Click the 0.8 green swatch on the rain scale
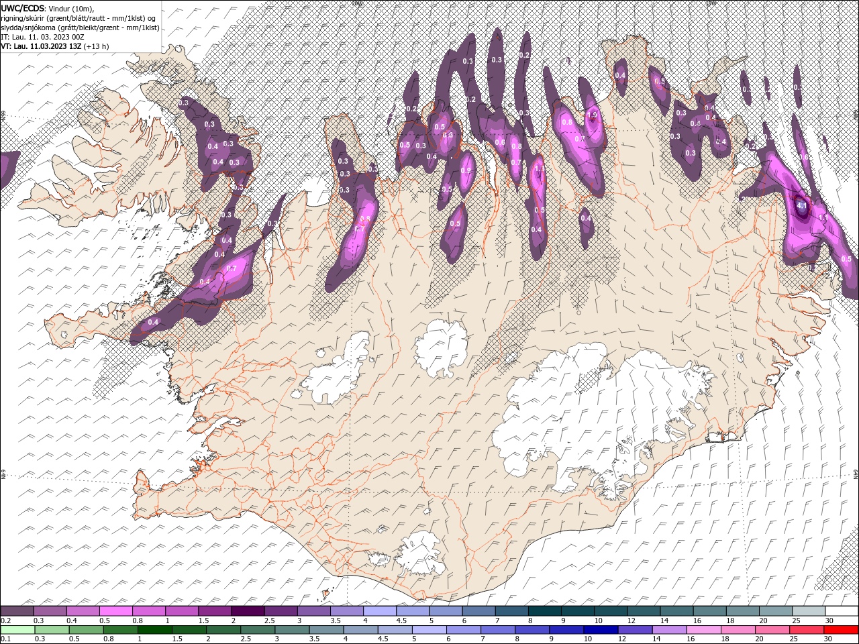 click(x=120, y=630)
